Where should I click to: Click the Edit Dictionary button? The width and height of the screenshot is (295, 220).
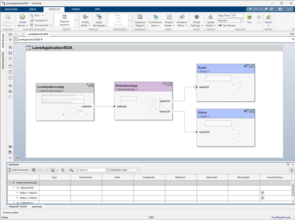[x=18, y=170]
